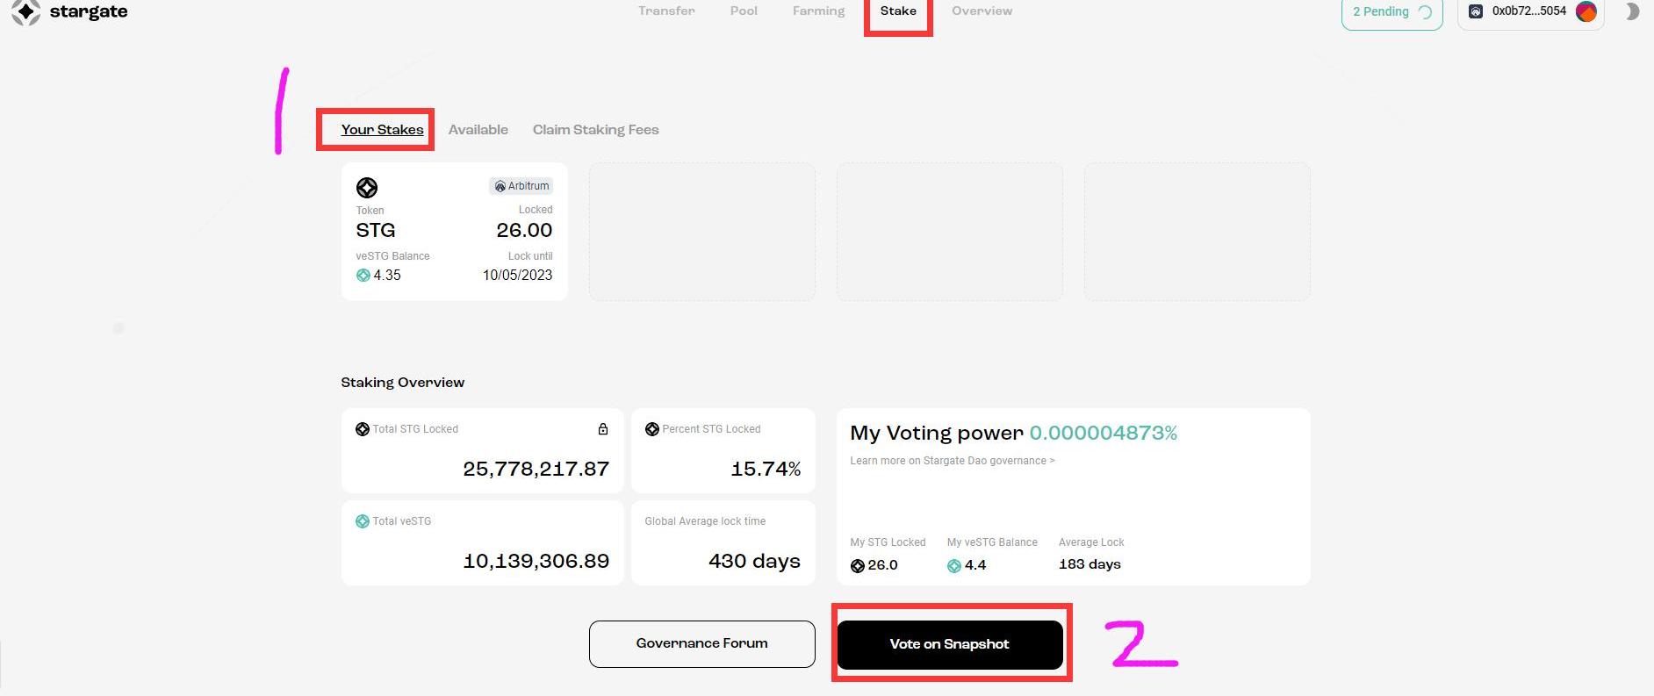Click the Stargate logo icon
Viewport: 1654px width, 696px height.
(x=25, y=11)
